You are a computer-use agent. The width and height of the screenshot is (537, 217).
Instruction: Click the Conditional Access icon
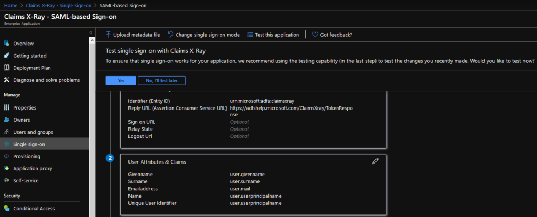click(x=7, y=208)
